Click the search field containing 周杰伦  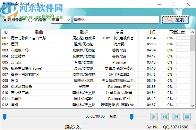coord(116,20)
